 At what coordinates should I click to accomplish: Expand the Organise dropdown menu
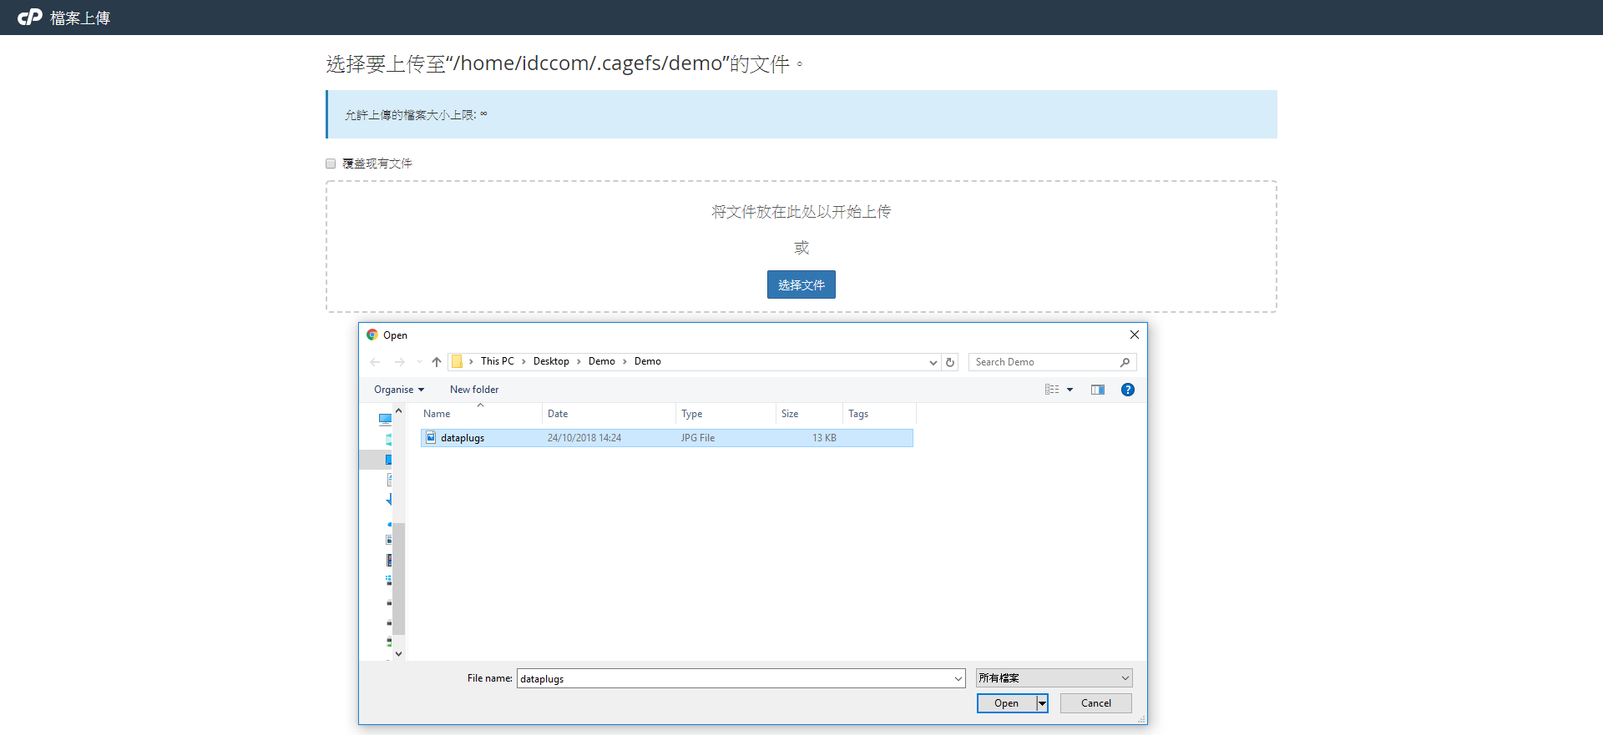[x=399, y=390]
